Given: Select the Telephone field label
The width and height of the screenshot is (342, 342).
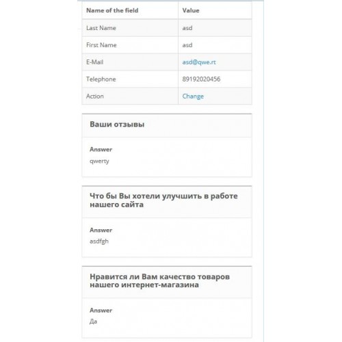Looking at the screenshot, I should click(x=101, y=79).
